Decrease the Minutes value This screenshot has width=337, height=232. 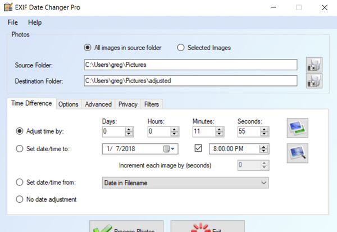coord(219,134)
